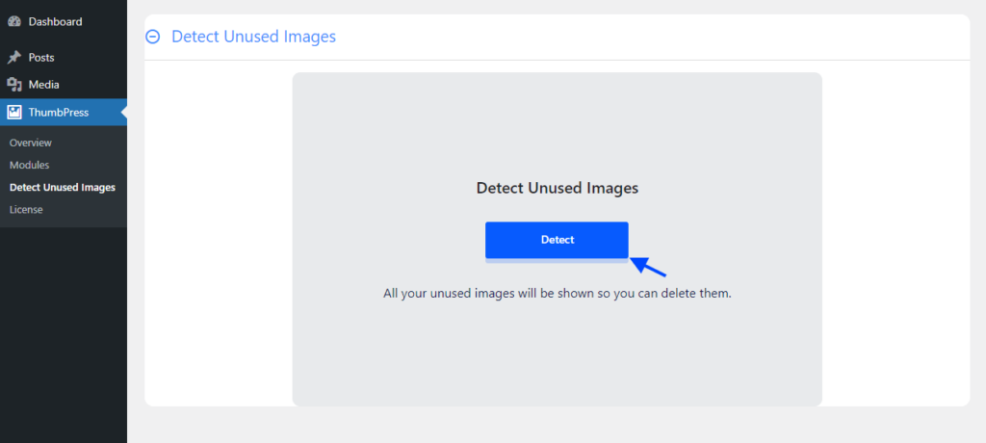Click the Detect Unused Images panel header title
The height and width of the screenshot is (443, 986).
(x=254, y=37)
